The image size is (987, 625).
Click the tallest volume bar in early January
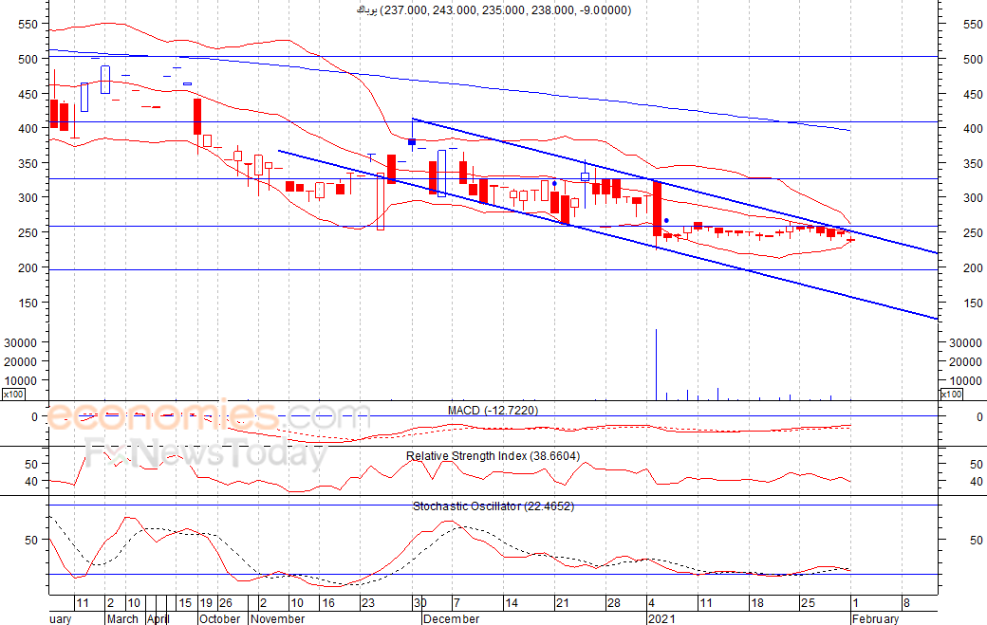pyautogui.click(x=657, y=364)
